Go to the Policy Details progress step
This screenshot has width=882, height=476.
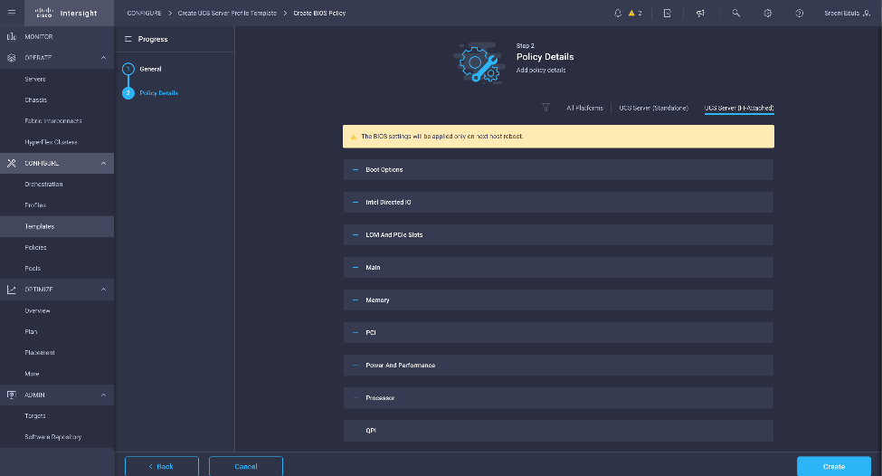click(x=158, y=93)
